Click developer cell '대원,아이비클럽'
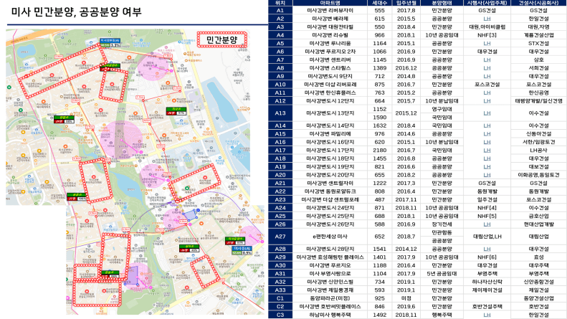Viewport: 567px width, 319px height. click(x=487, y=27)
